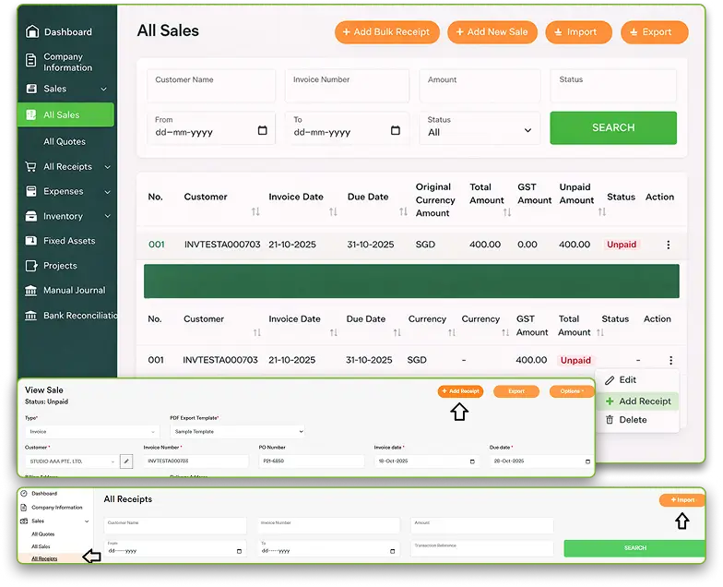Open three-dot action menu for first unpaid row
723x587 pixels.
click(x=669, y=245)
